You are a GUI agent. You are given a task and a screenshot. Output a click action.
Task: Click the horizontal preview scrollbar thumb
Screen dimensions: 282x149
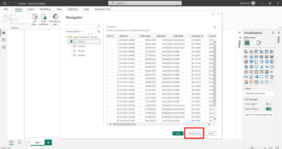(x=124, y=124)
